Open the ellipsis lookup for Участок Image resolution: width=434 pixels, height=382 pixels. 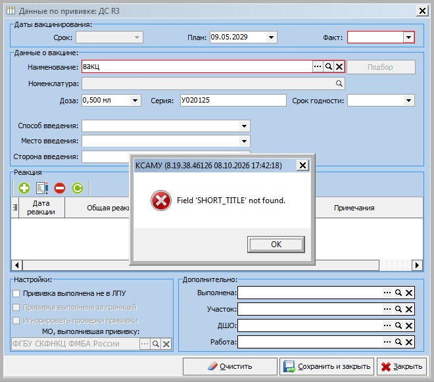(x=387, y=309)
